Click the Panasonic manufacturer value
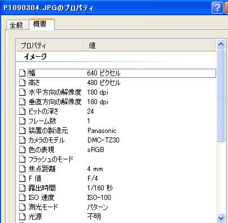 tap(102, 131)
